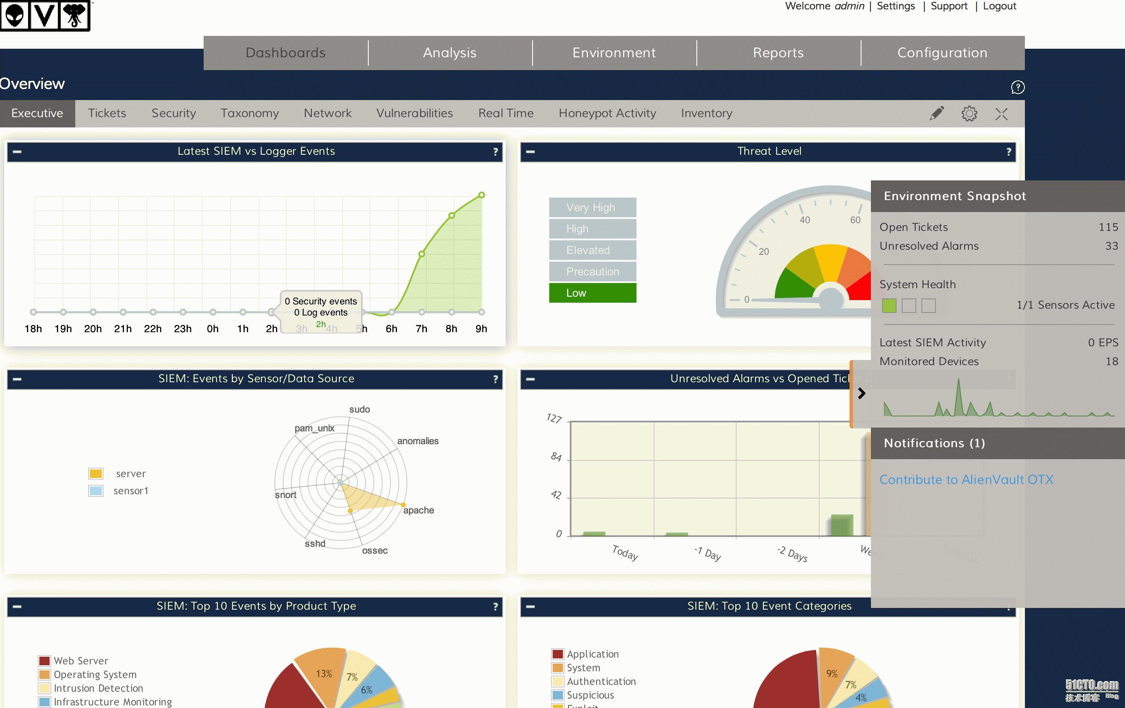Switch to the Taxonomy tab
Viewport: 1125px width, 708px height.
point(249,113)
